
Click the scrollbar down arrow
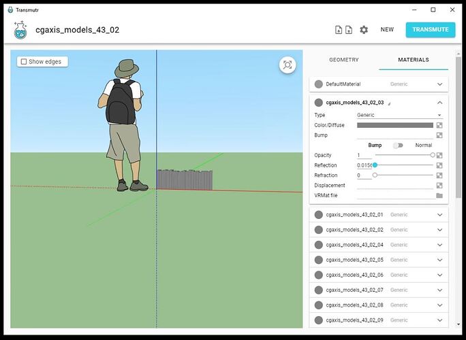coord(459,324)
